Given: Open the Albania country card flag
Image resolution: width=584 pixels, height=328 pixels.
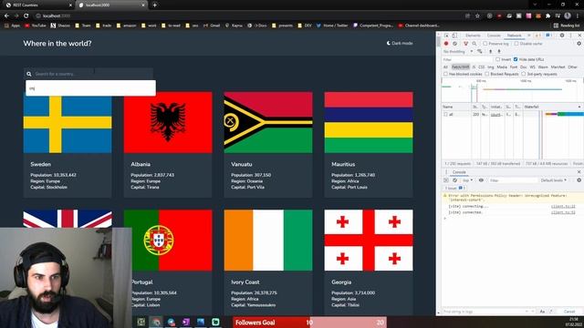Looking at the screenshot, I should [168, 123].
